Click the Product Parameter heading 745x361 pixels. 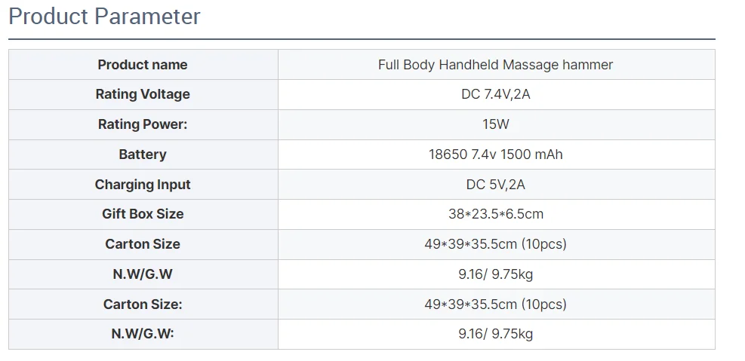[x=104, y=17]
